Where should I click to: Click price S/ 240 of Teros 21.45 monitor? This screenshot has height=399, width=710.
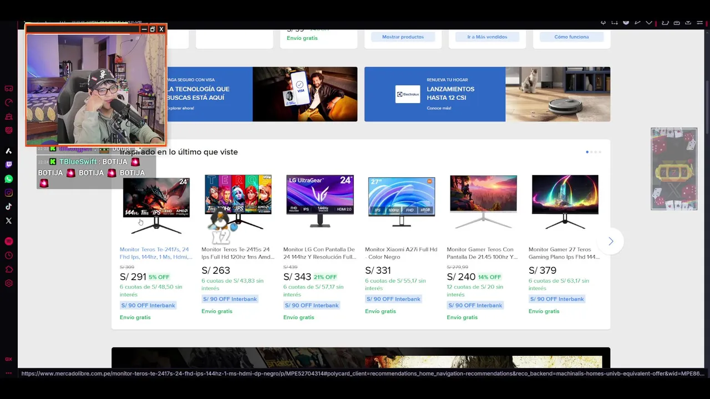(461, 277)
